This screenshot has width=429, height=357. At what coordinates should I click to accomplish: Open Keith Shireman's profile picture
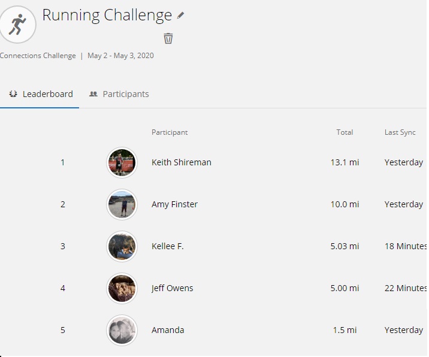tap(122, 162)
